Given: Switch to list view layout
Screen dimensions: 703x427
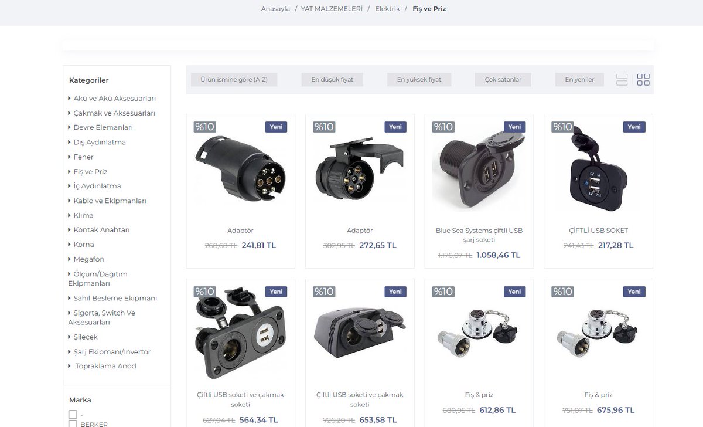Looking at the screenshot, I should (622, 80).
